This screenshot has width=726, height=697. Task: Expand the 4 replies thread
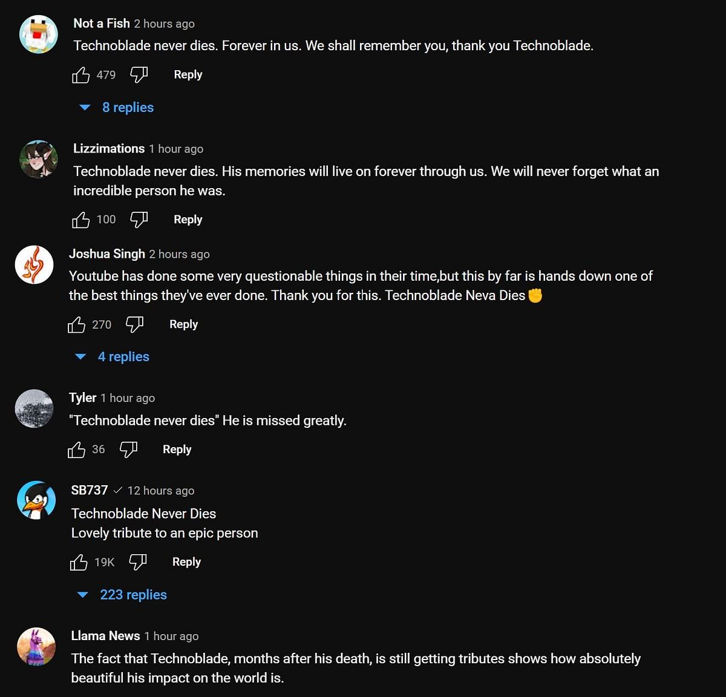click(x=123, y=357)
